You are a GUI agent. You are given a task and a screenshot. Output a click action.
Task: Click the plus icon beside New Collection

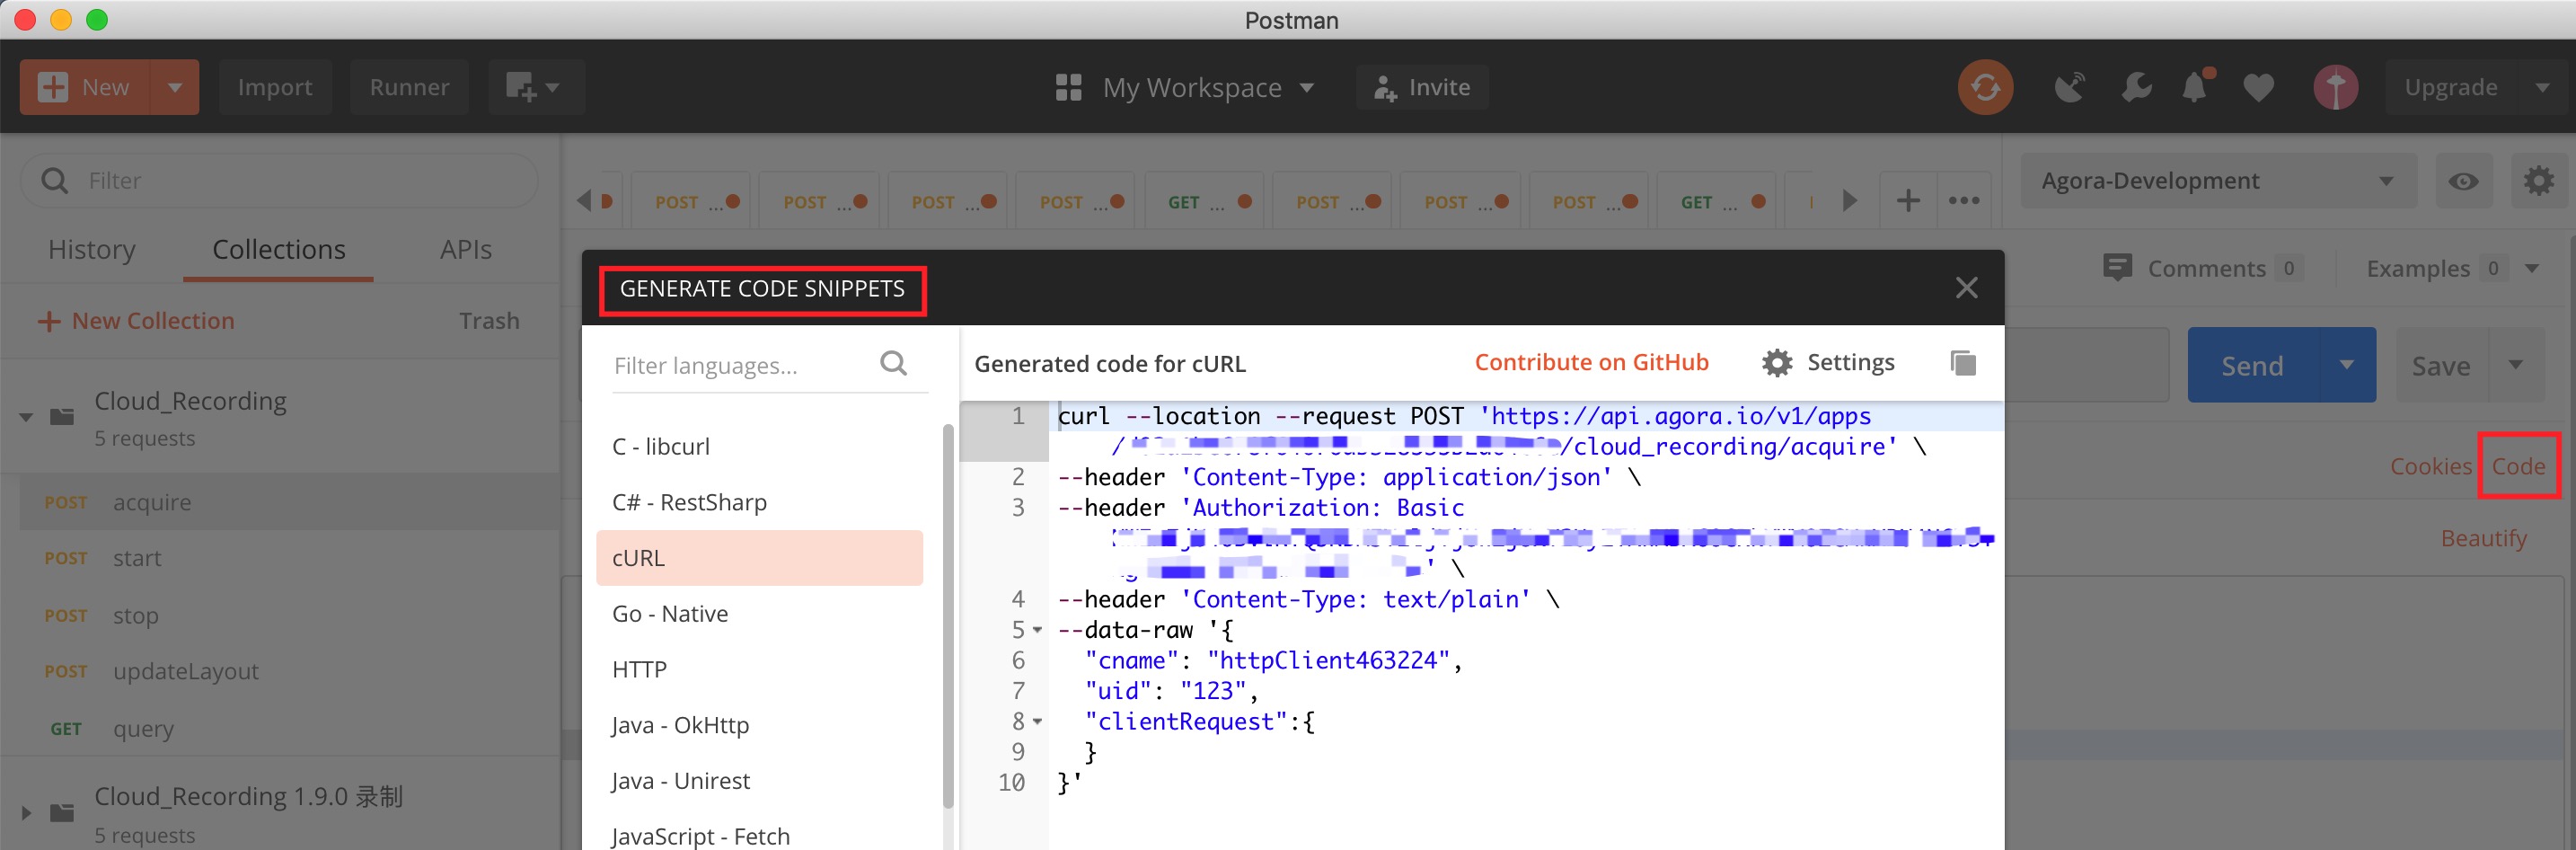(x=48, y=321)
